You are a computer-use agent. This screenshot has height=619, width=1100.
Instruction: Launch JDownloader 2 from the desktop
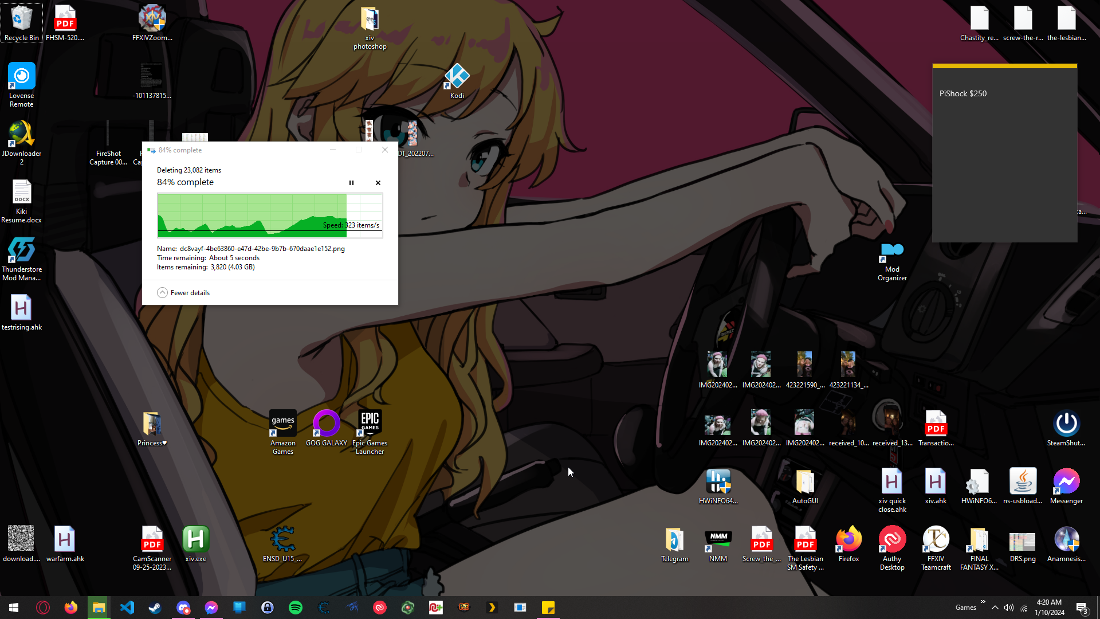point(22,143)
